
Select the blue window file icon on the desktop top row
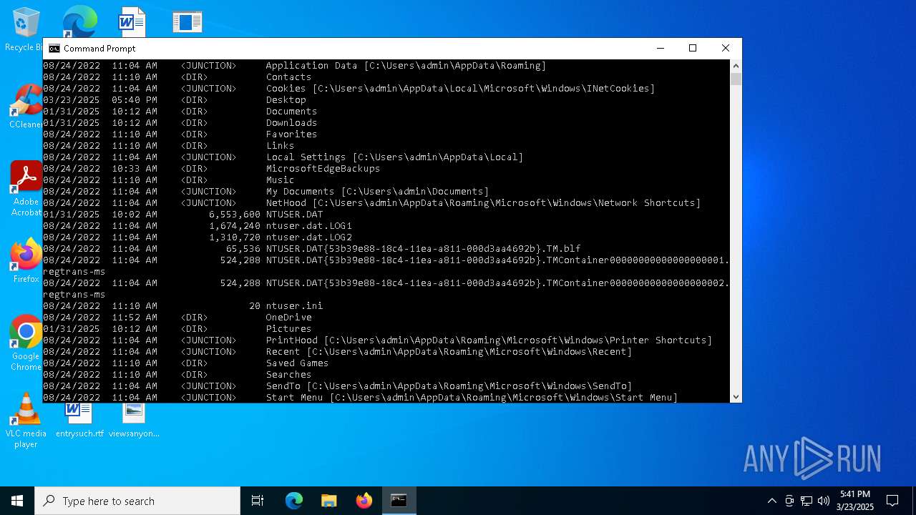click(187, 21)
